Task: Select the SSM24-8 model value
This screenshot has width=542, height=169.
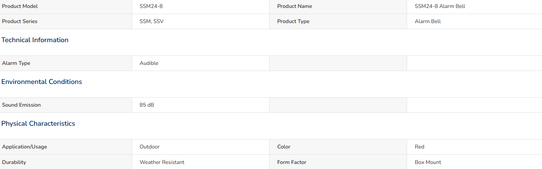Action: point(148,6)
